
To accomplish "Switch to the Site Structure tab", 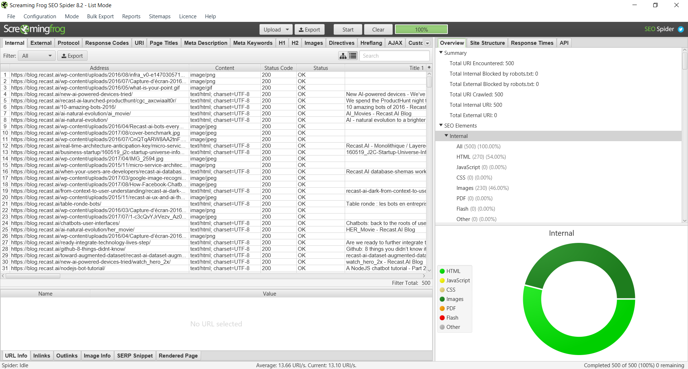I will [x=487, y=43].
